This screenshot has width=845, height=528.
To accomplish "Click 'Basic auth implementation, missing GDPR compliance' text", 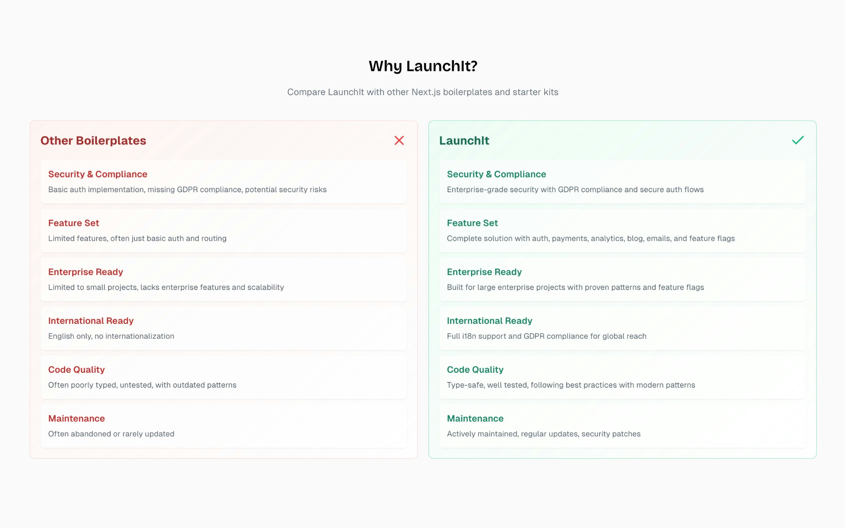I will tap(187, 189).
